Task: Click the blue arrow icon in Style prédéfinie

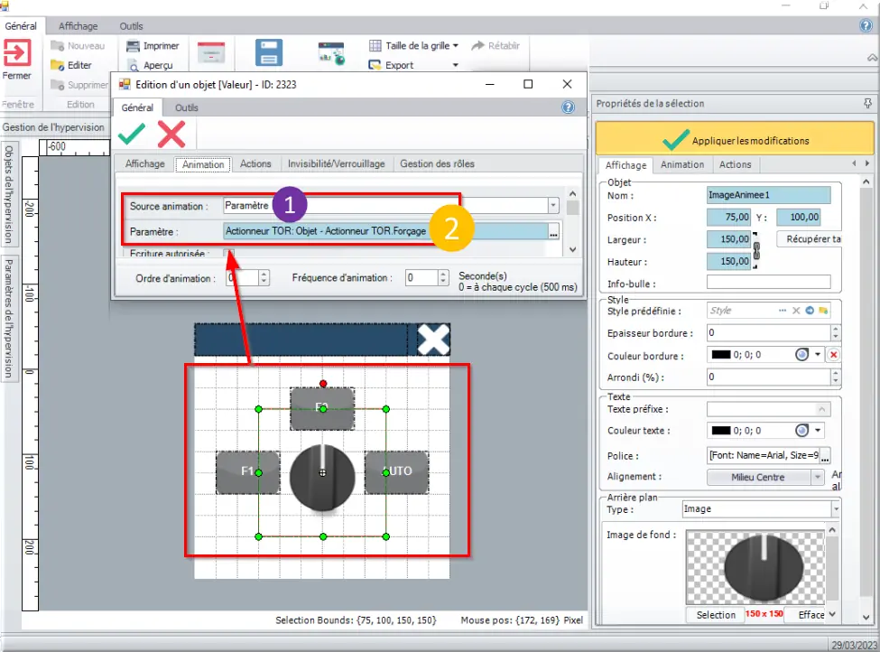Action: pyautogui.click(x=810, y=311)
